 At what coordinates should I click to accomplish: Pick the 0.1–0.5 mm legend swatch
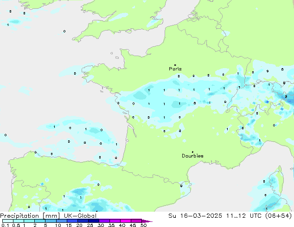pyautogui.click(x=8, y=221)
